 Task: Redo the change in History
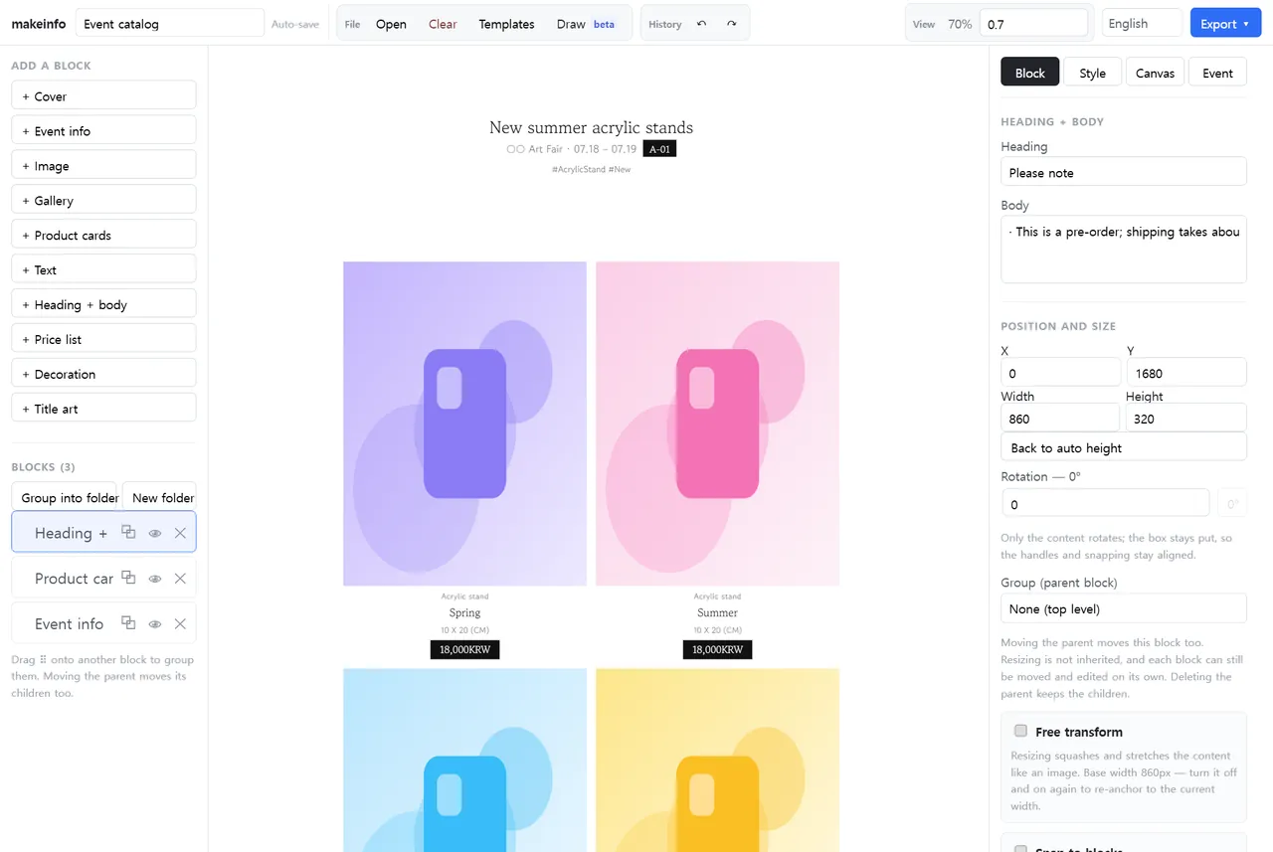click(x=732, y=24)
